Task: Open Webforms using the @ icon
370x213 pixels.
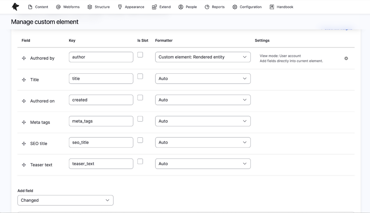Action: click(58, 6)
